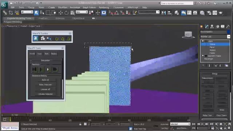Open the Utilities hammer panel tab
This screenshot has height=131, width=233.
pyautogui.click(x=228, y=27)
